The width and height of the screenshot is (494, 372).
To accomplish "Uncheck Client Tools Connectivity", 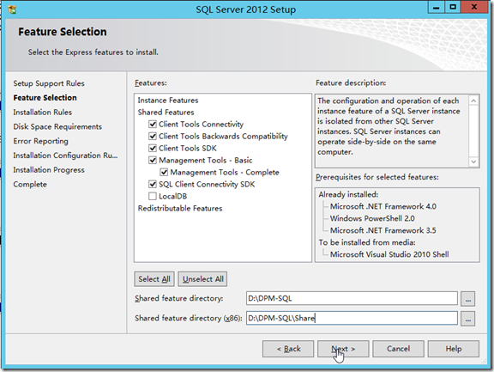I will [x=153, y=125].
